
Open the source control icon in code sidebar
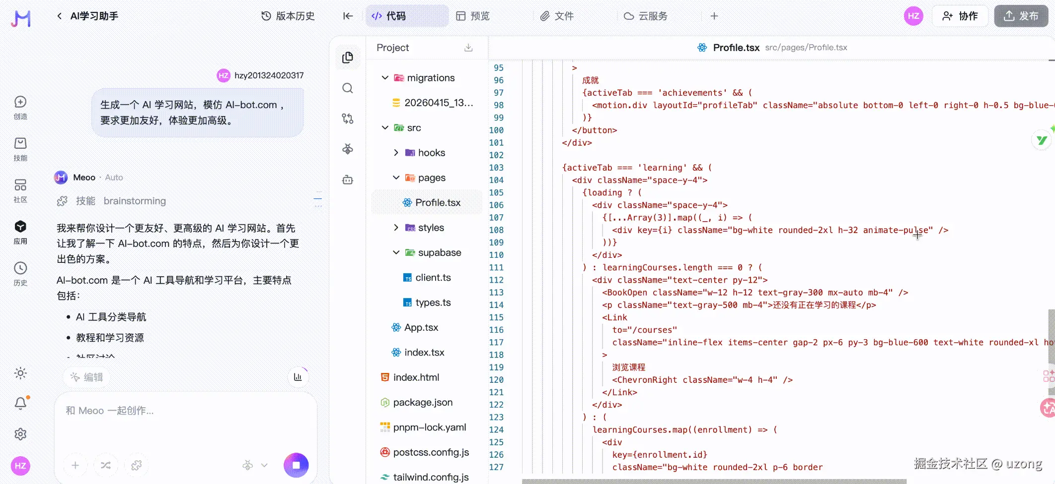click(348, 119)
